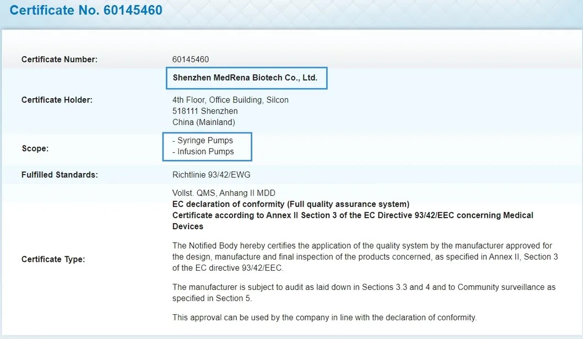Viewport: 583px width, 339px height.
Task: Click the "Certificate Holder:" field label
Action: tap(57, 100)
